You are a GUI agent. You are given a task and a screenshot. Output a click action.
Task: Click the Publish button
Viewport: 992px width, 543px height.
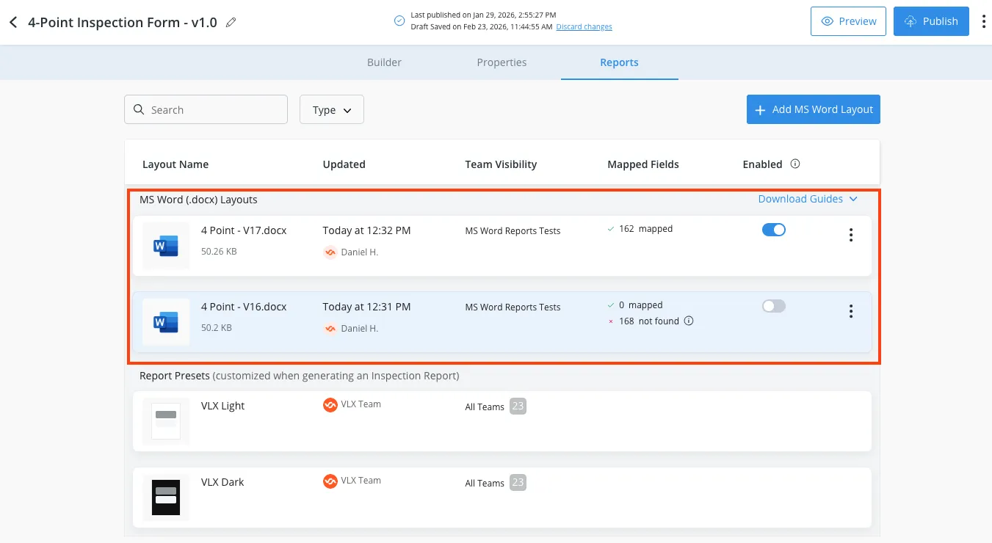[931, 21]
